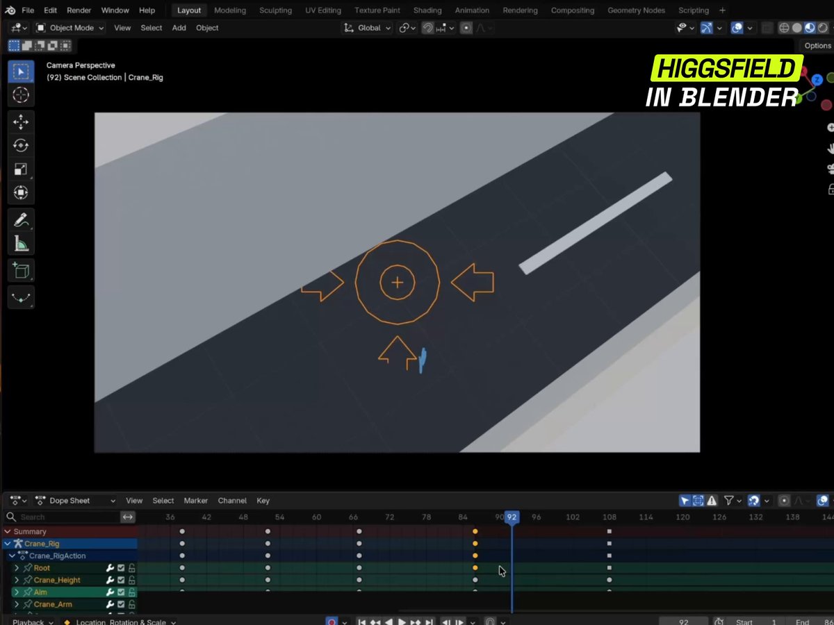This screenshot has width=834, height=625.
Task: Expand the Crane_Height channel group
Action: pyautogui.click(x=17, y=581)
